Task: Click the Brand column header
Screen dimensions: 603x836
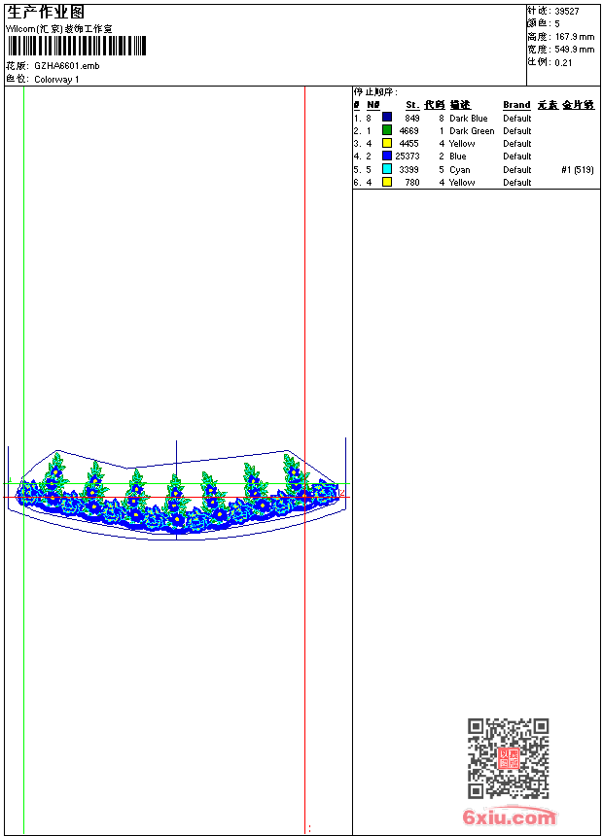Action: tap(516, 105)
